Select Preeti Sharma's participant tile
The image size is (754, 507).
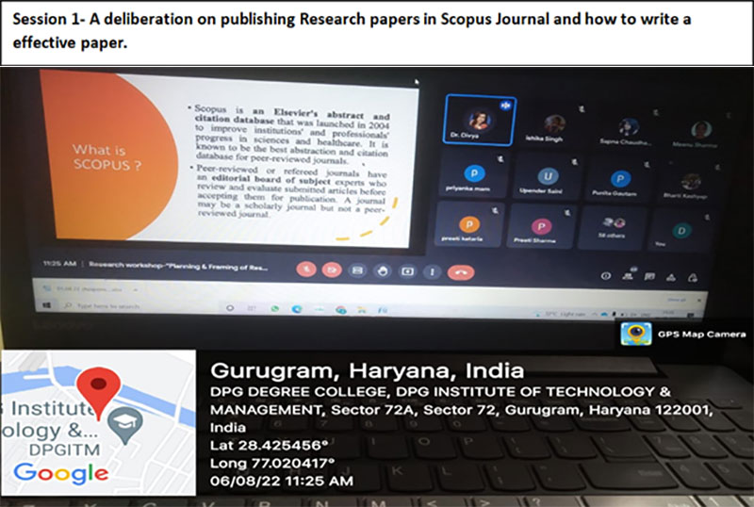pos(541,227)
